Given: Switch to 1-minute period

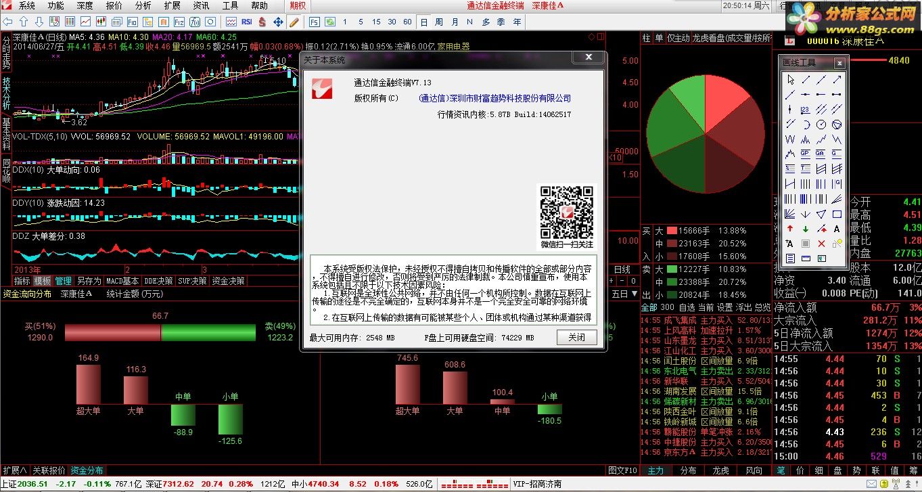Looking at the screenshot, I should [x=344, y=22].
